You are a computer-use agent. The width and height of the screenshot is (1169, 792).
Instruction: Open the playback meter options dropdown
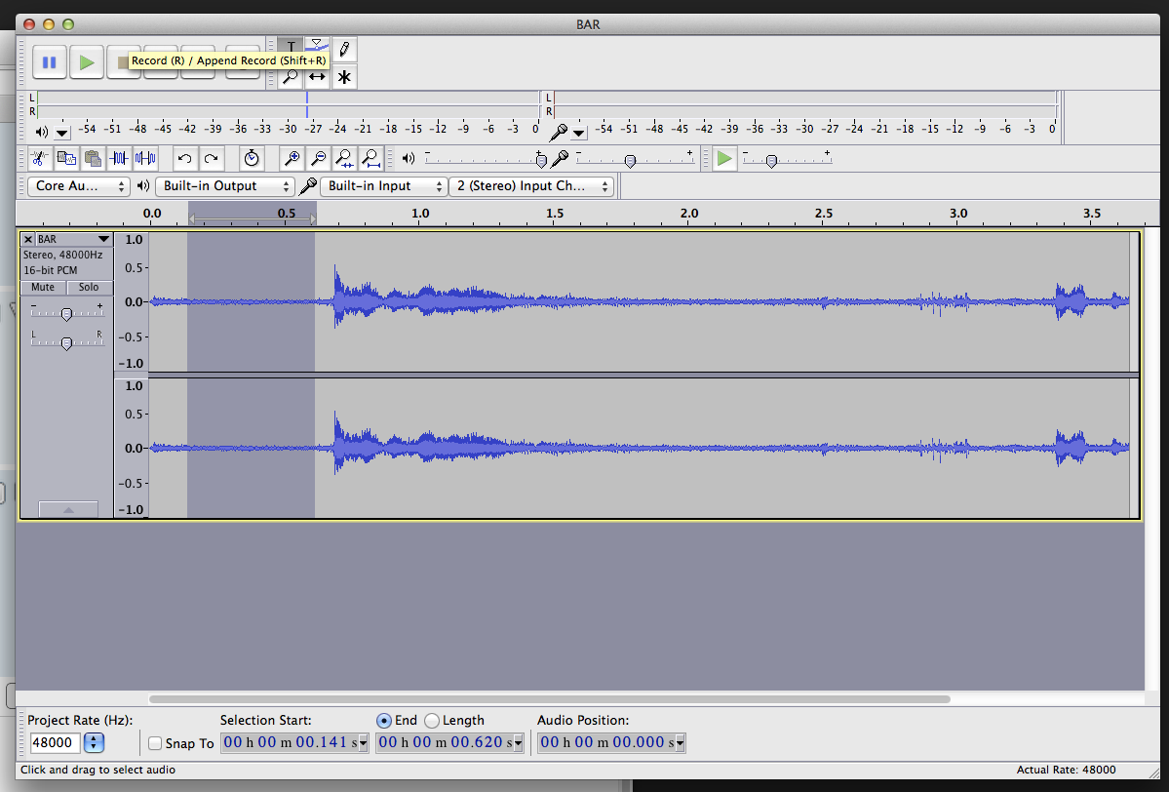[x=61, y=133]
